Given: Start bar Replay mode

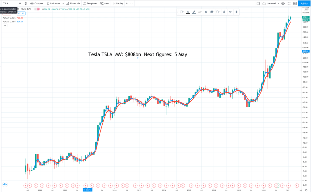Looking at the screenshot, I should [x=118, y=3].
